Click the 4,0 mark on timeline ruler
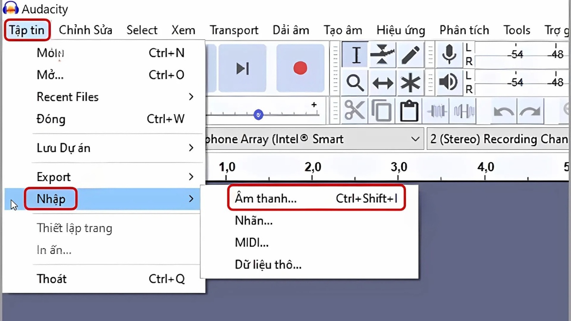The height and width of the screenshot is (321, 571). [x=485, y=167]
